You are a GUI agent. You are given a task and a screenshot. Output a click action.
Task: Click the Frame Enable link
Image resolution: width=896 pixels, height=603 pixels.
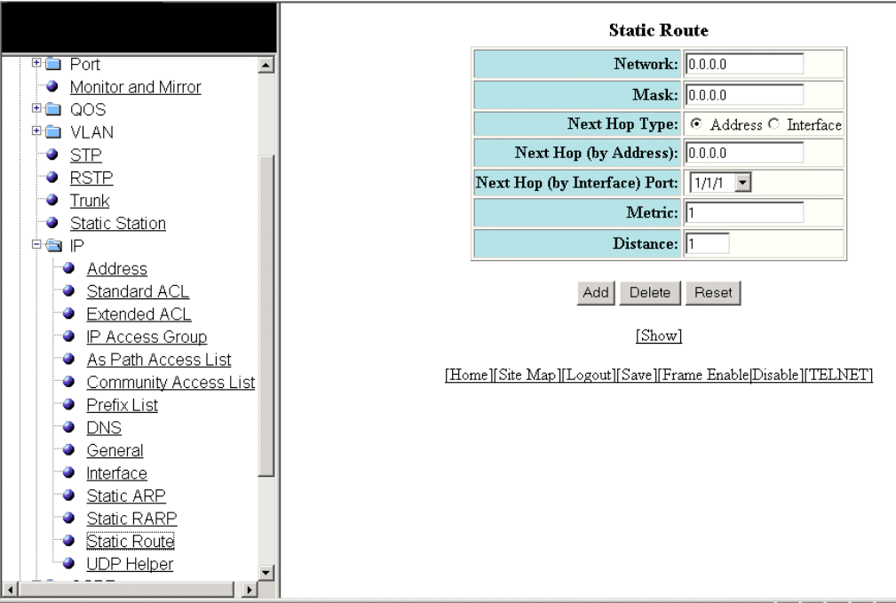[x=705, y=375]
